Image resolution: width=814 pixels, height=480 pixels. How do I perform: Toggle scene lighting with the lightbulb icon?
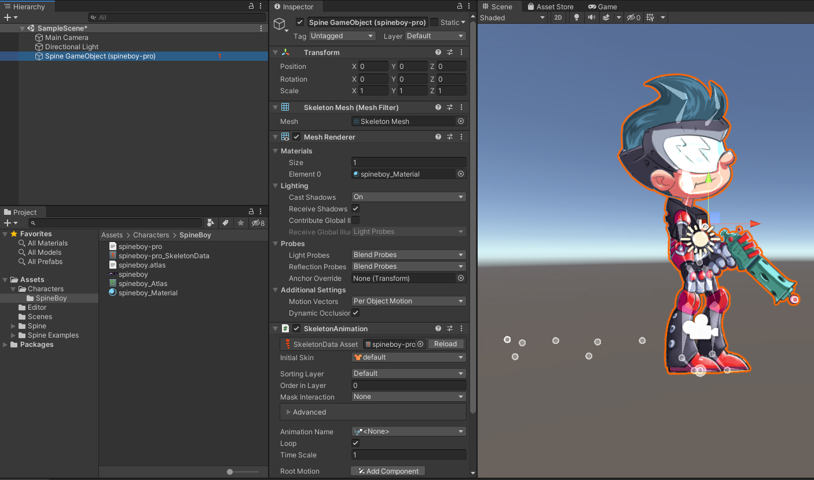pyautogui.click(x=576, y=17)
